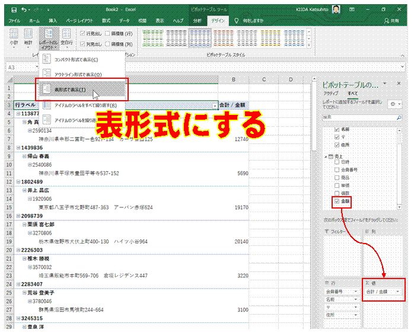Open 名前 row field dropdown
This screenshot has height=333, width=414.
point(355,299)
